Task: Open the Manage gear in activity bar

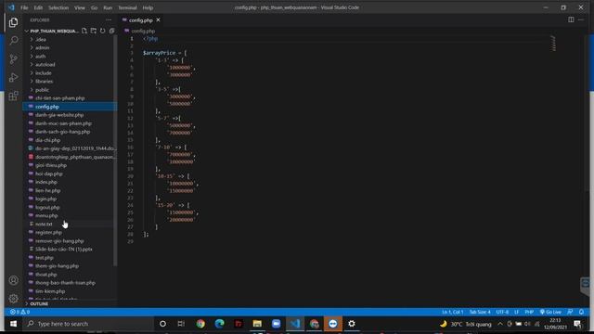Action: (14, 299)
